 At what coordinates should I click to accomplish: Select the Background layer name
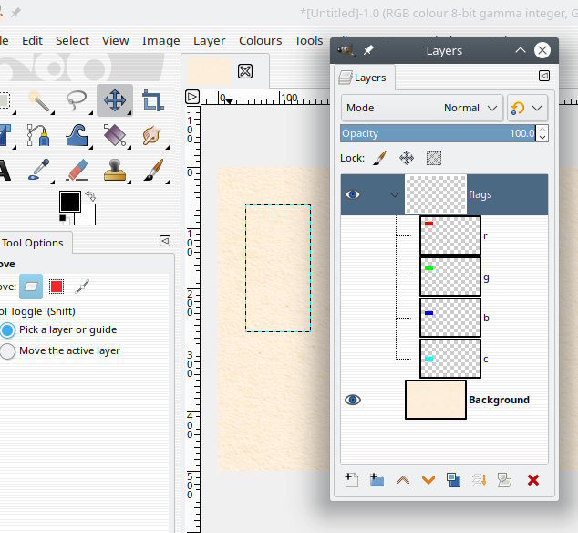(499, 400)
